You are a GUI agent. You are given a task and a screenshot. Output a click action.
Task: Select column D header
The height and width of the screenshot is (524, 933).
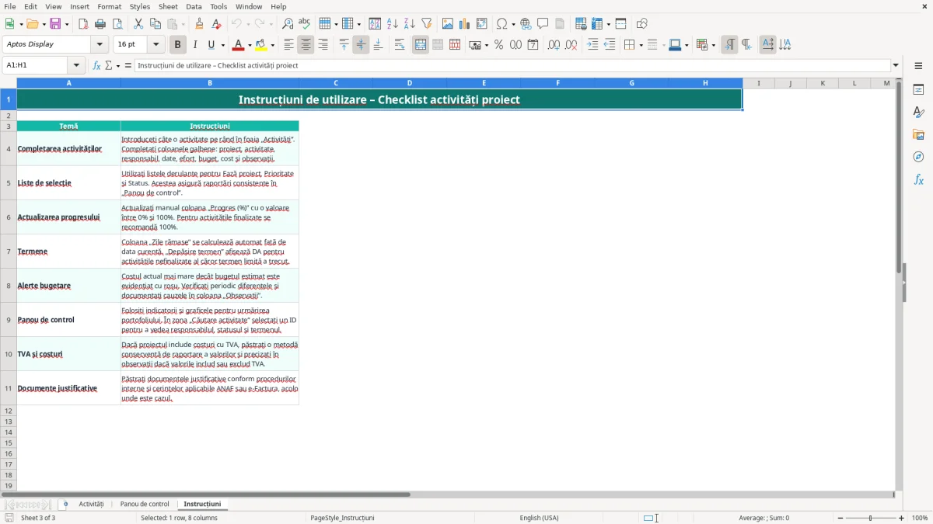[x=410, y=83]
